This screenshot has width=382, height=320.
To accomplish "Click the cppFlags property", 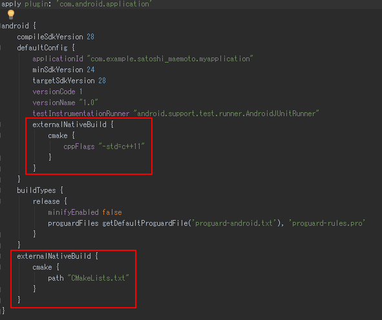I will pos(79,146).
